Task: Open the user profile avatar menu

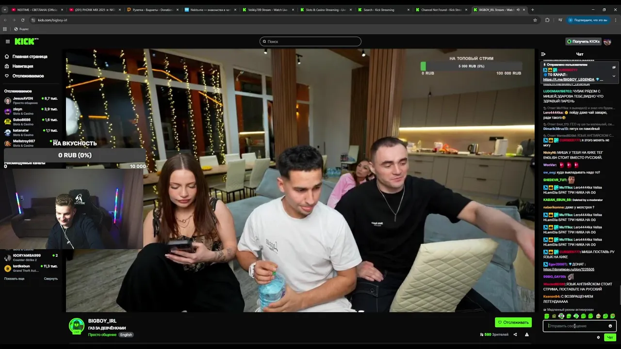Action: (607, 42)
